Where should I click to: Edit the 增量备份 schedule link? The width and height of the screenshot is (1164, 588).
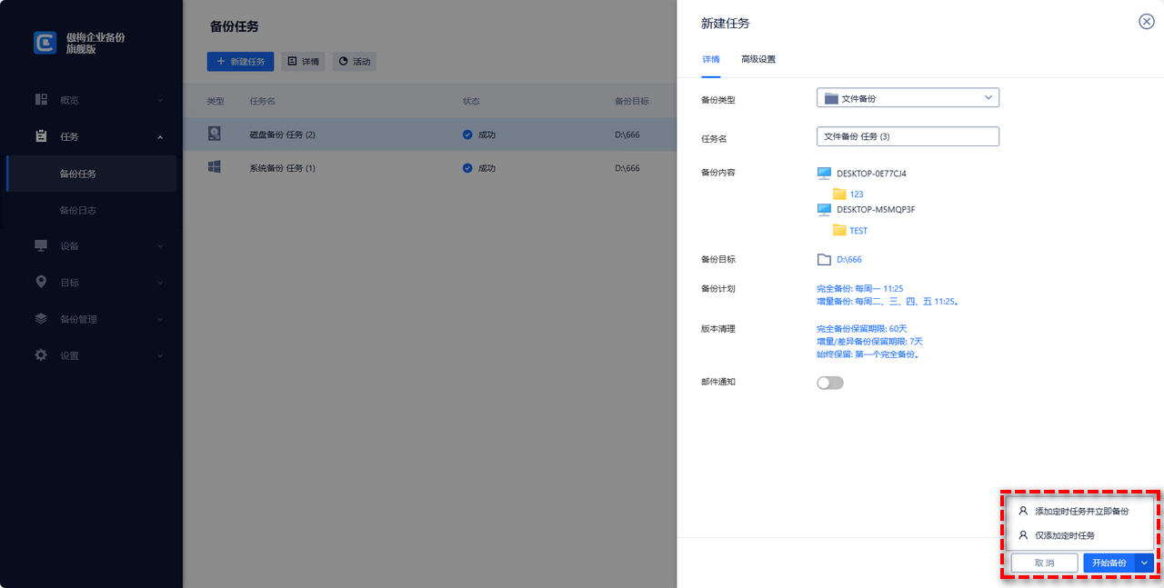(x=888, y=301)
